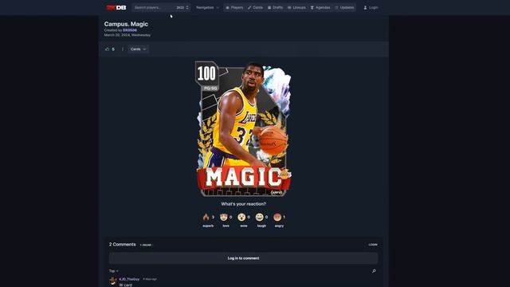Image resolution: width=510 pixels, height=287 pixels.
Task: Open the Drafts nav item
Action: pyautogui.click(x=275, y=7)
